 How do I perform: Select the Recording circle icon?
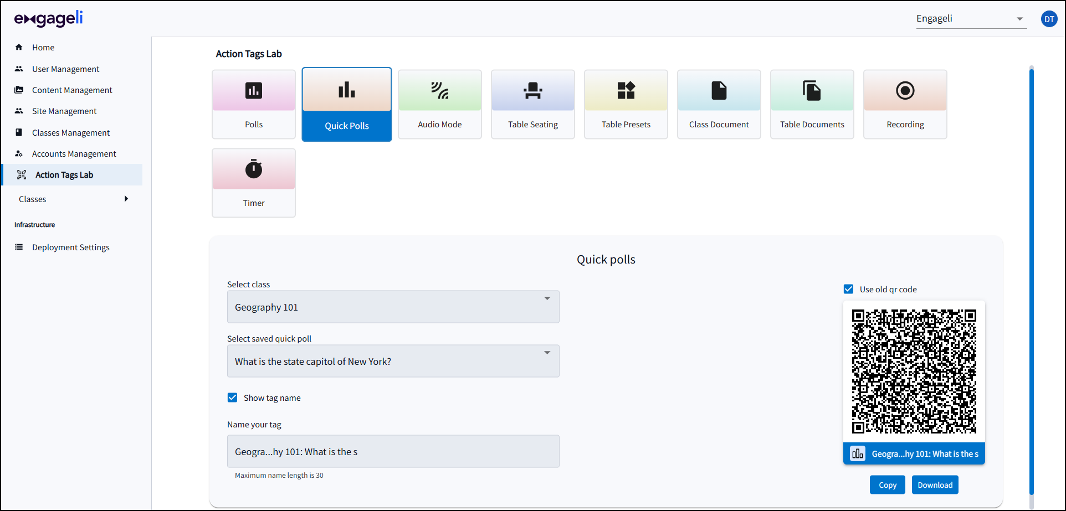[905, 90]
